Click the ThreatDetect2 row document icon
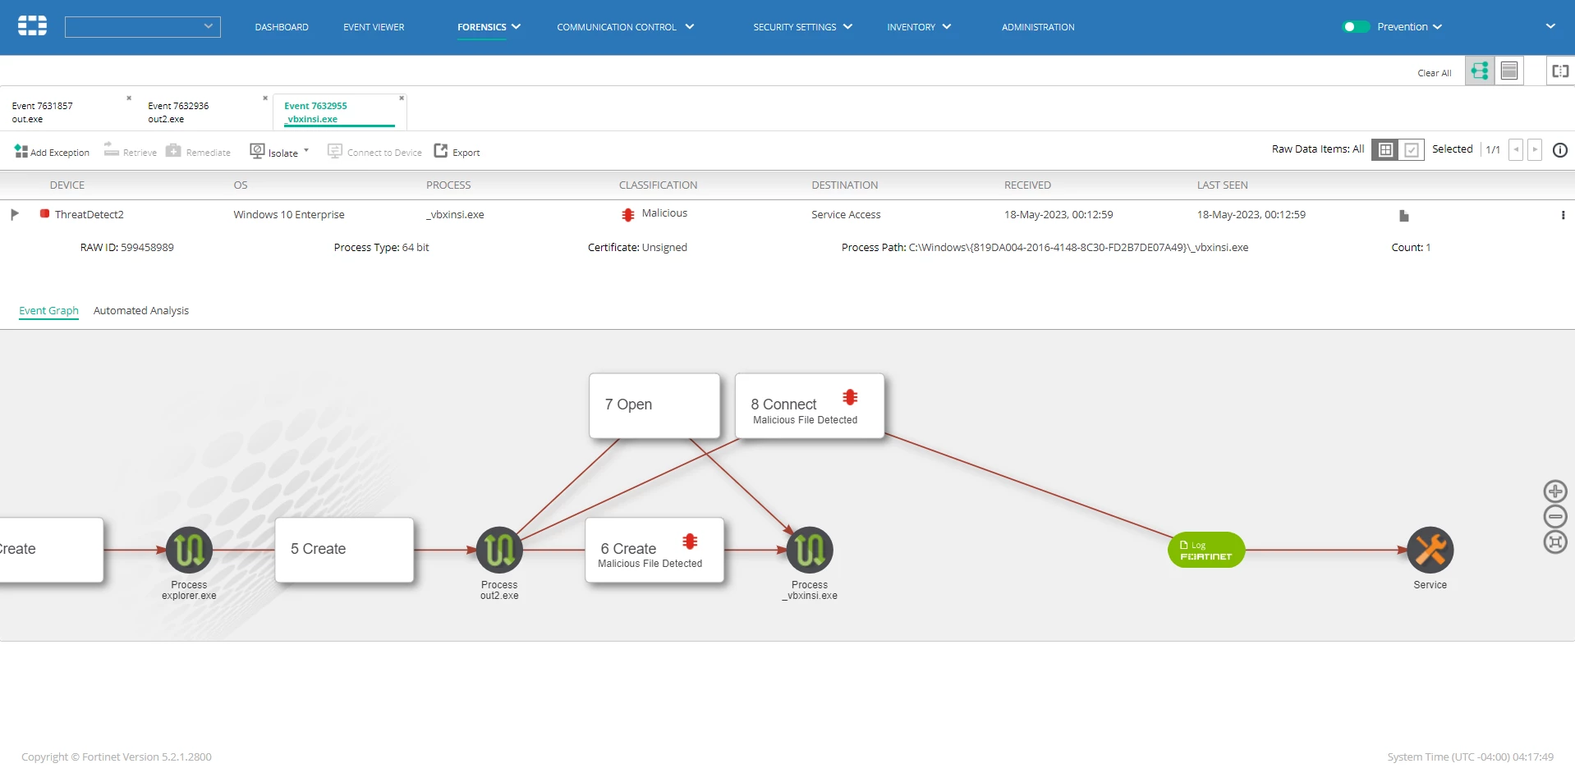1575x768 pixels. pyautogui.click(x=1404, y=216)
